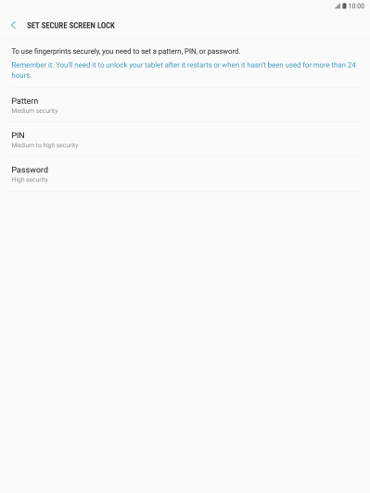Tap the Medium security subtitle under Pattern

[x=34, y=110]
